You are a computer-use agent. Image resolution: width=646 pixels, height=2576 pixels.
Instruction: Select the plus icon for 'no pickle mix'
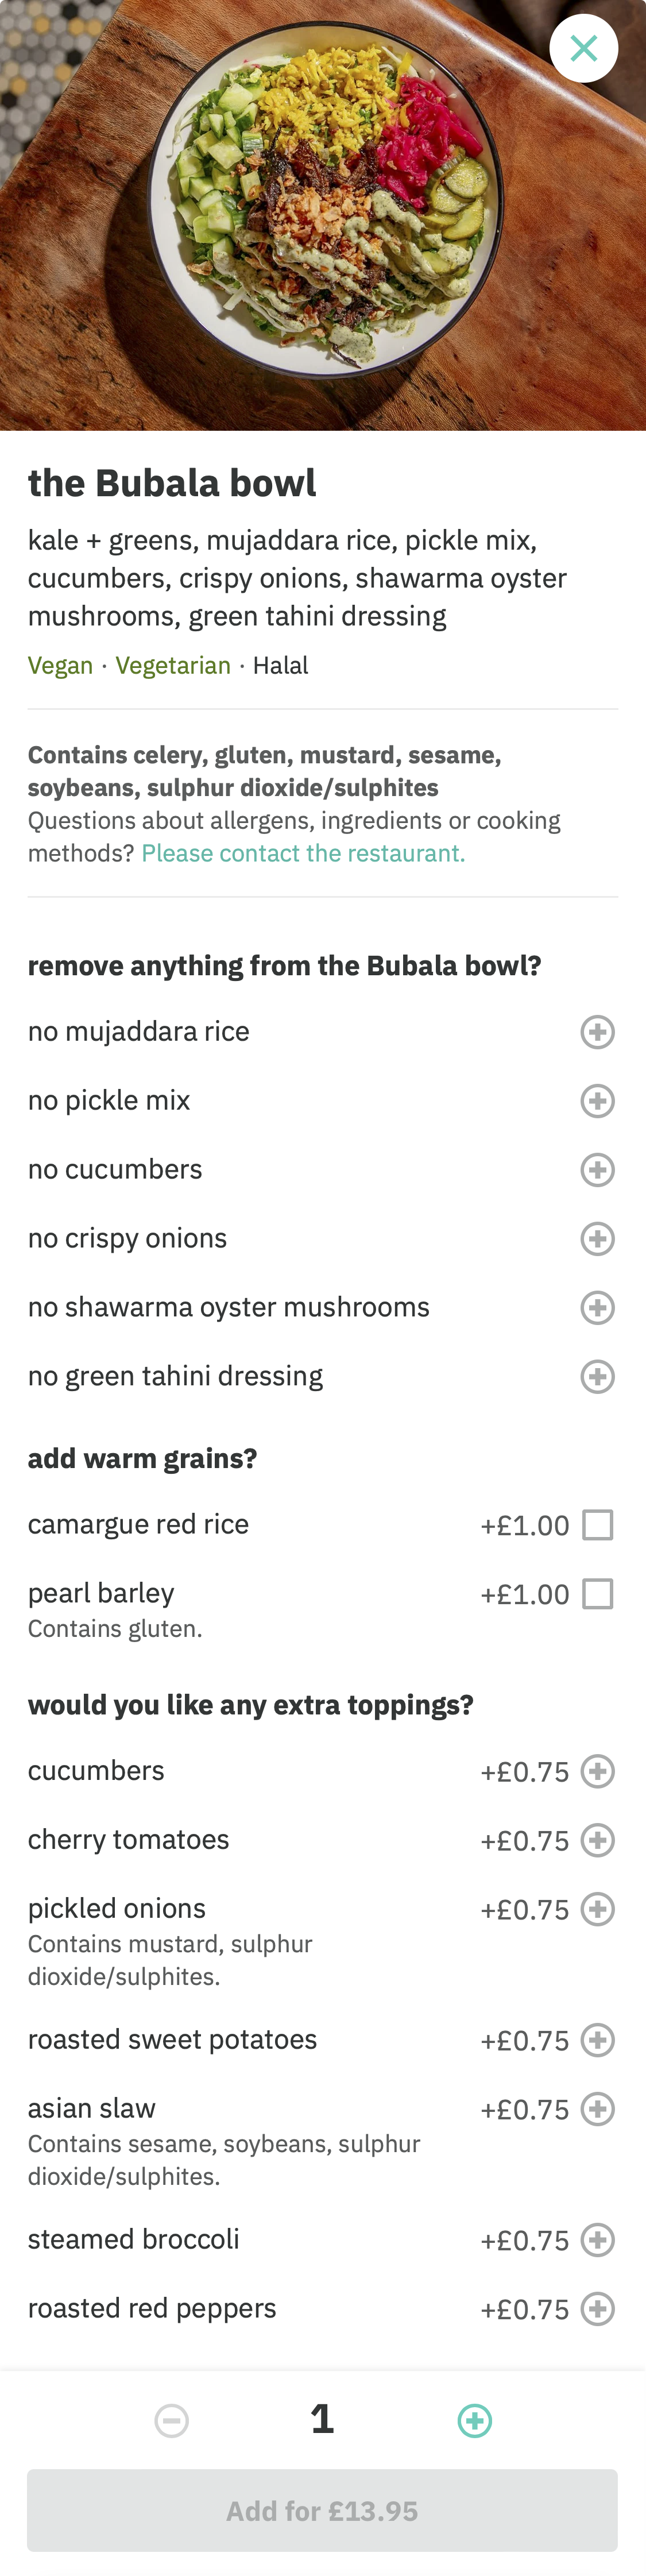pos(597,1100)
